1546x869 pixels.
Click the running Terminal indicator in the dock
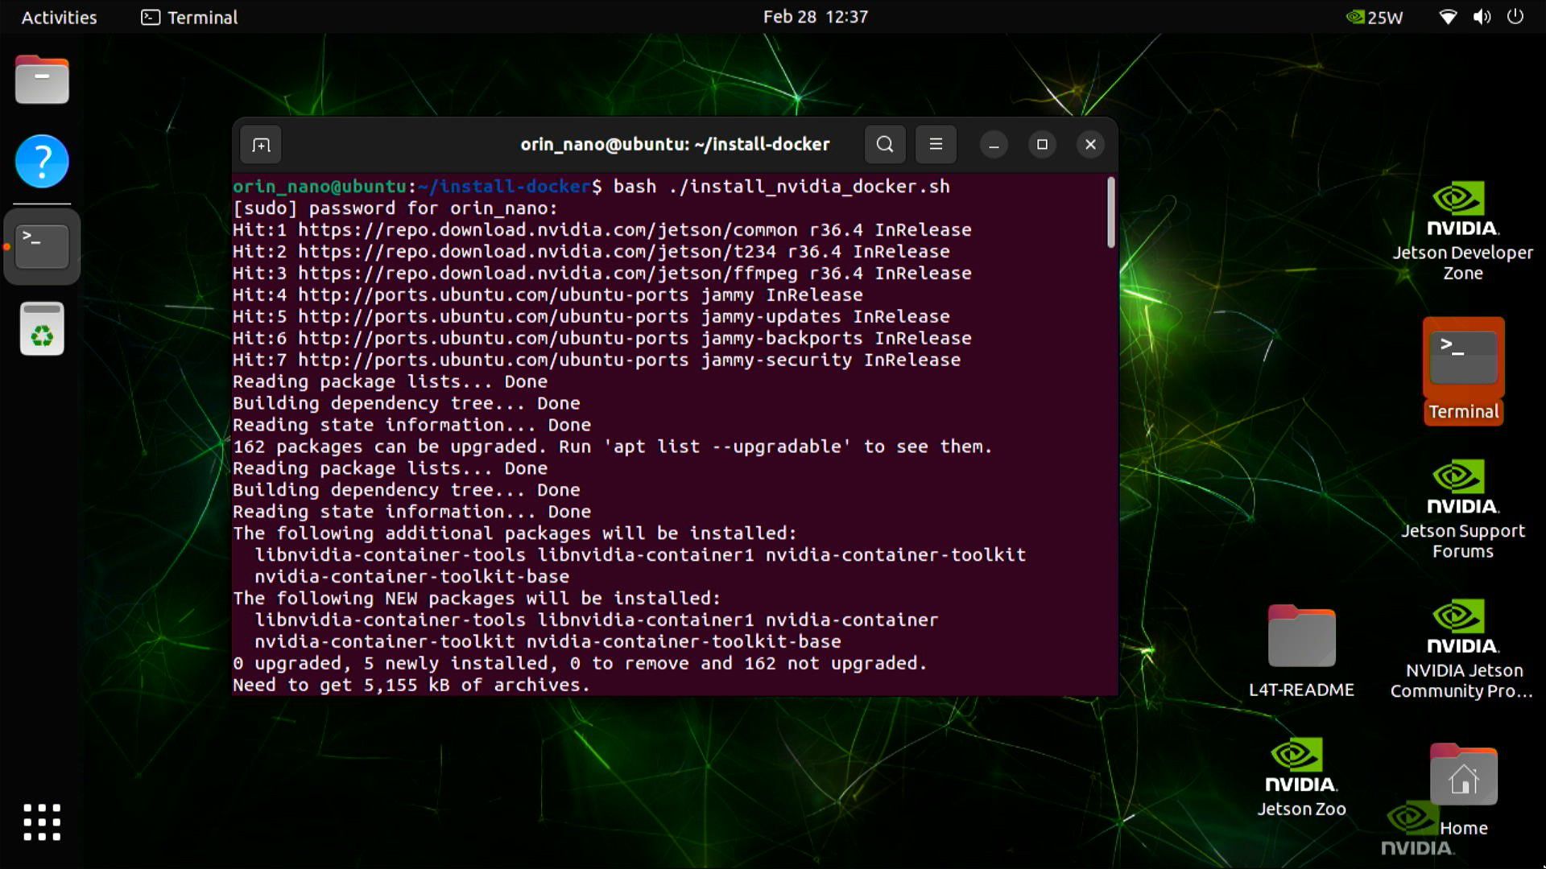point(41,246)
